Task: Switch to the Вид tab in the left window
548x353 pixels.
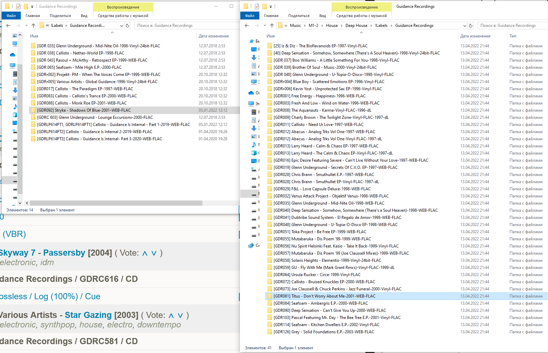Action: coord(84,16)
